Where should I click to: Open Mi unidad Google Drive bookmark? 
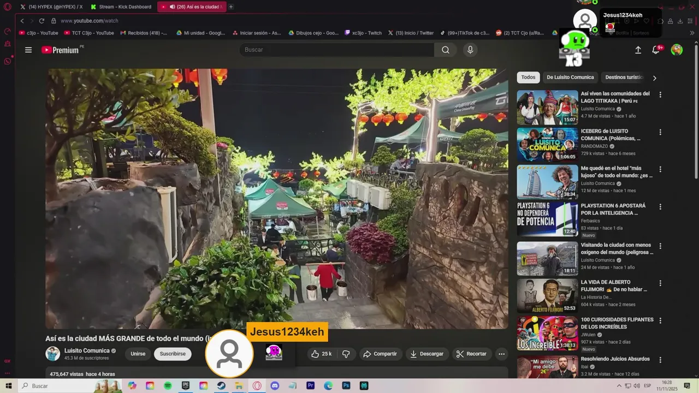(200, 33)
